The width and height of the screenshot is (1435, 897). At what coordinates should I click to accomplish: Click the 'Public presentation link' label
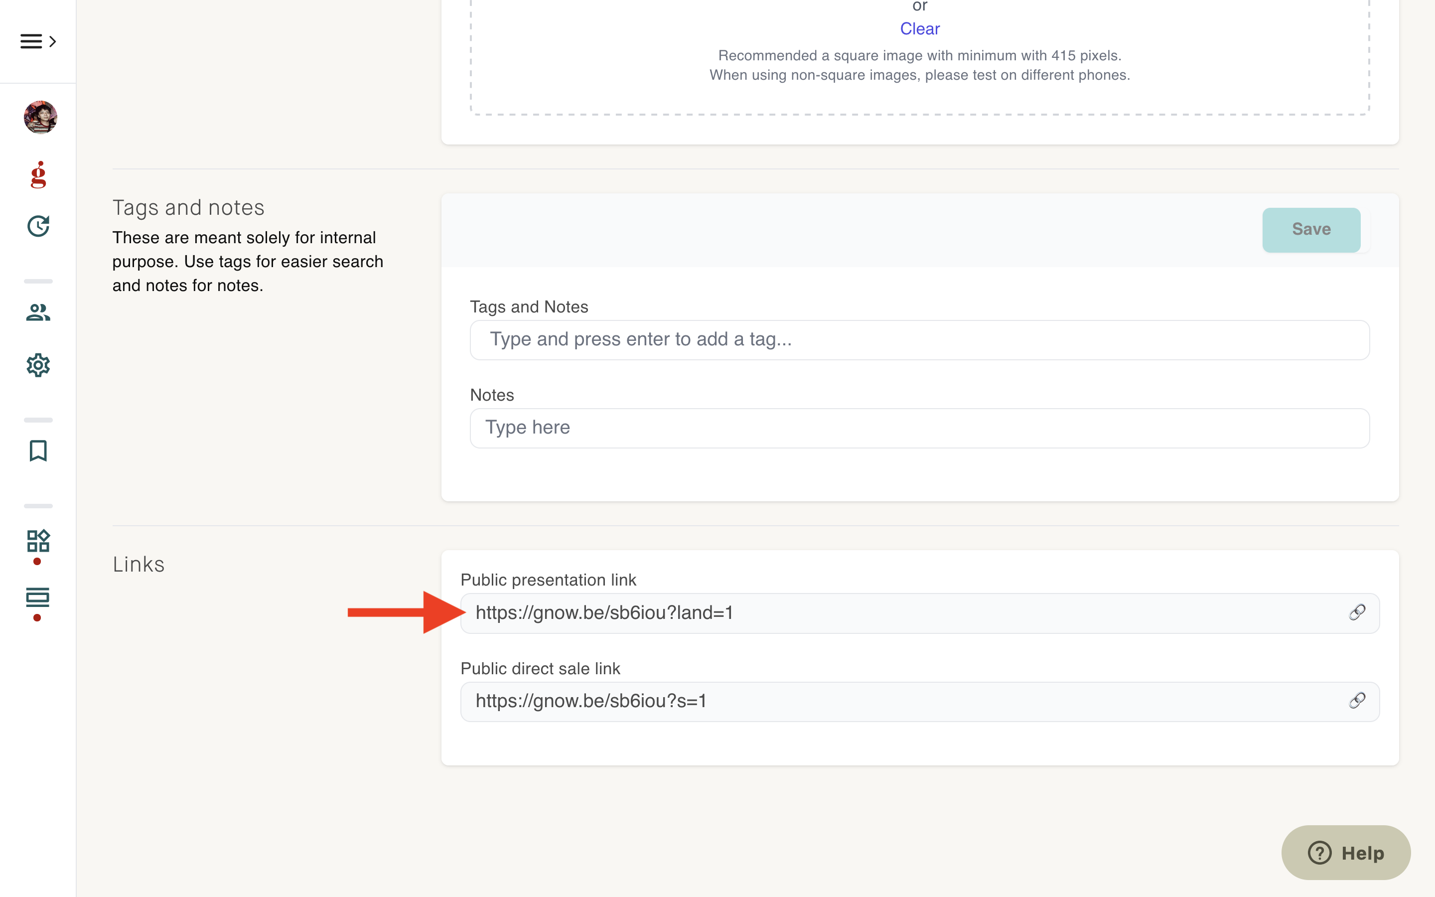pyautogui.click(x=548, y=580)
